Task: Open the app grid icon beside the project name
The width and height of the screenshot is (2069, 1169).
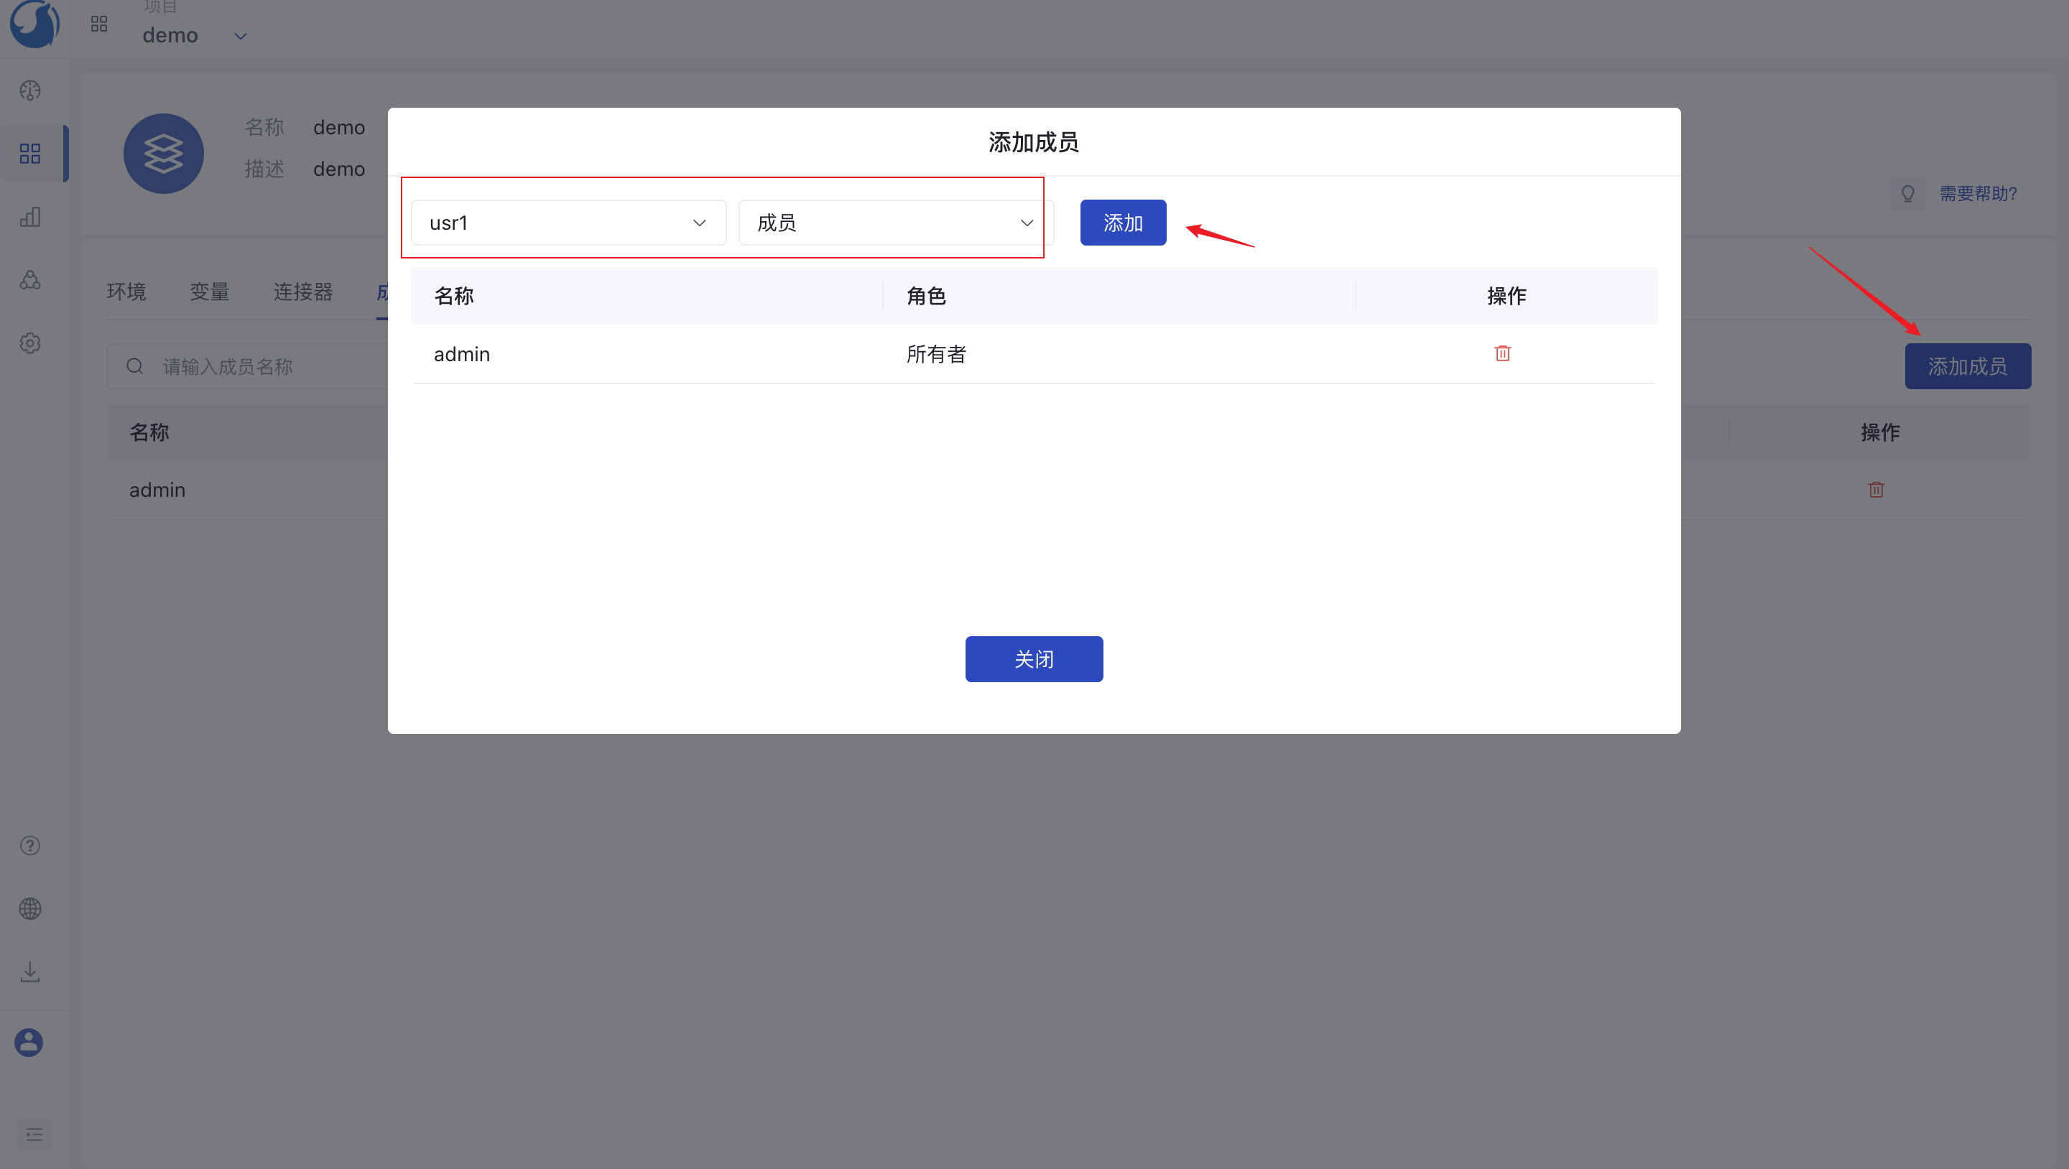Action: pyautogui.click(x=99, y=24)
